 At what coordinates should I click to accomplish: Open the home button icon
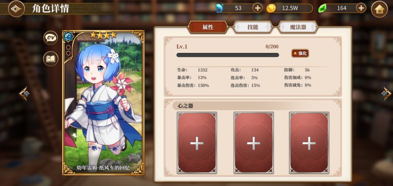[380, 9]
